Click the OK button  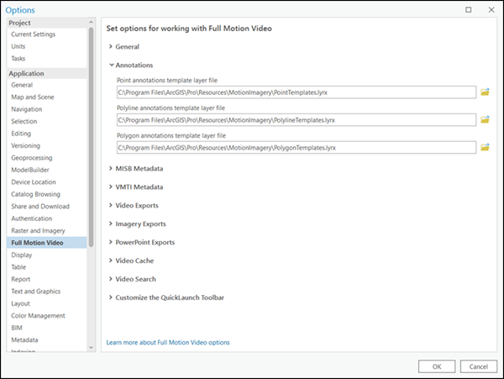[437, 366]
